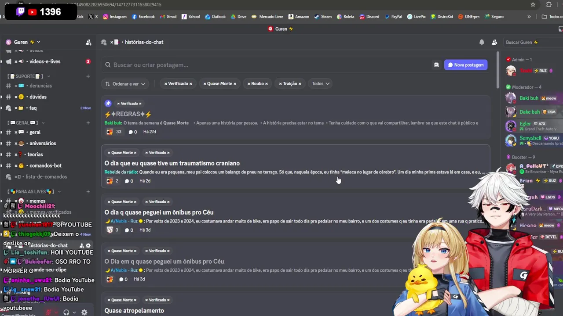This screenshot has height=316, width=563.
Task: Toggle the 3 reaction on ônibus pro Céu post
Action: pyautogui.click(x=113, y=230)
